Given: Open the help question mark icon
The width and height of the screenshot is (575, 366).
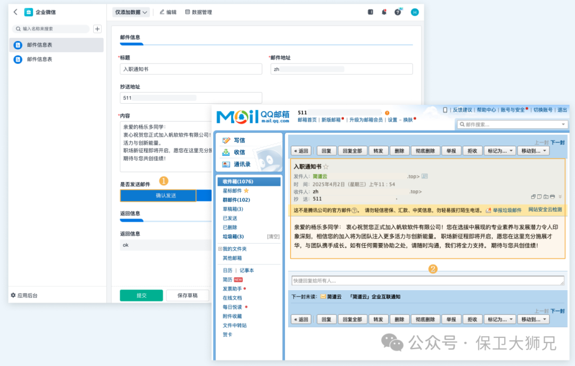Looking at the screenshot, I should (x=398, y=12).
